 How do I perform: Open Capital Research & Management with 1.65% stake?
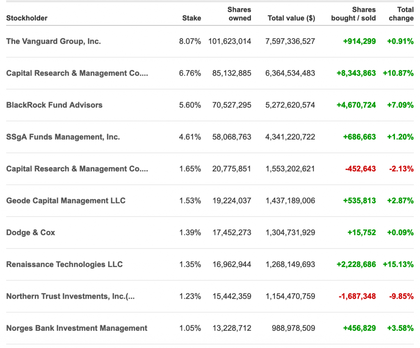[77, 169]
